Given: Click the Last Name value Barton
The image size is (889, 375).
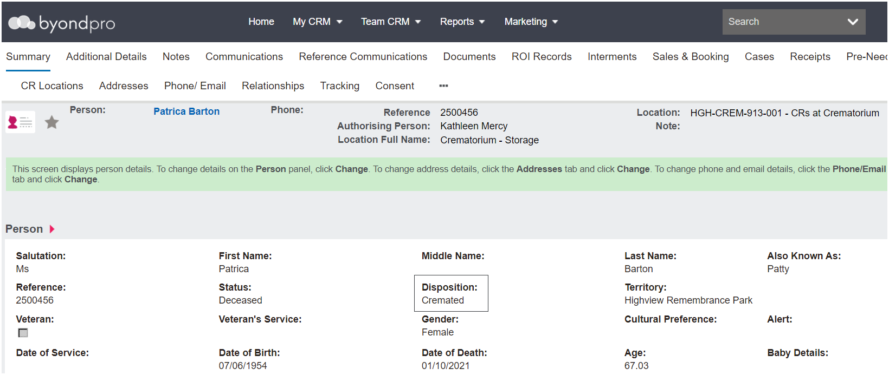Looking at the screenshot, I should pos(639,269).
